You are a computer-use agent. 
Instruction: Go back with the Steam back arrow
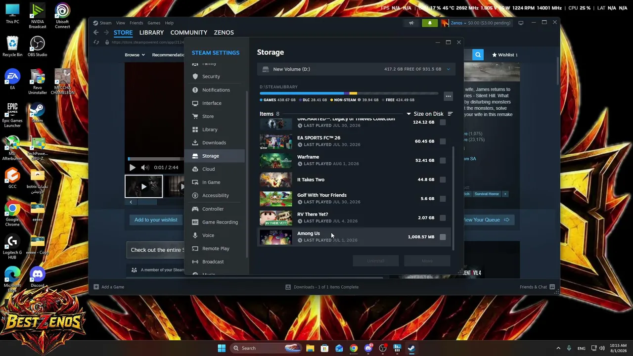click(x=96, y=33)
